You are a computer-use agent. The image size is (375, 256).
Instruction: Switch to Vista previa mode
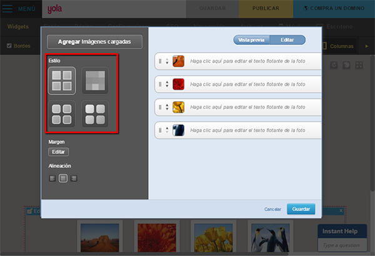(251, 40)
